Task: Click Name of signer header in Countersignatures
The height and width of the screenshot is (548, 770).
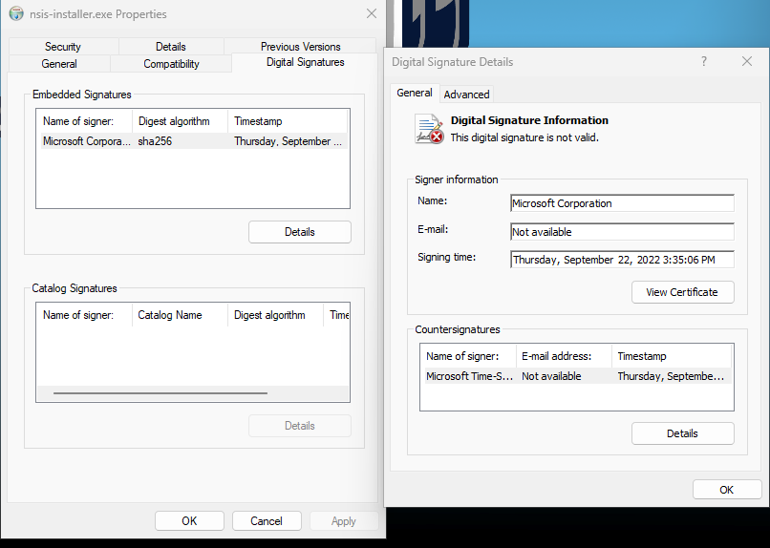Action: click(x=468, y=356)
